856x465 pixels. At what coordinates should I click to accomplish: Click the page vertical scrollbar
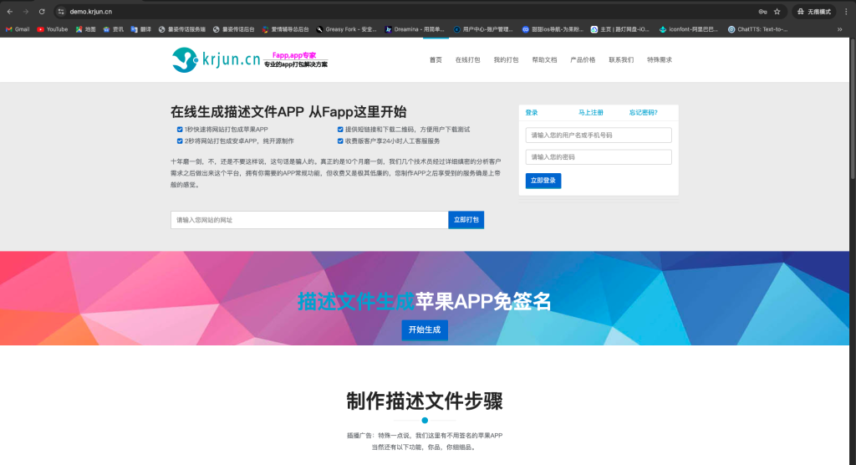853,110
